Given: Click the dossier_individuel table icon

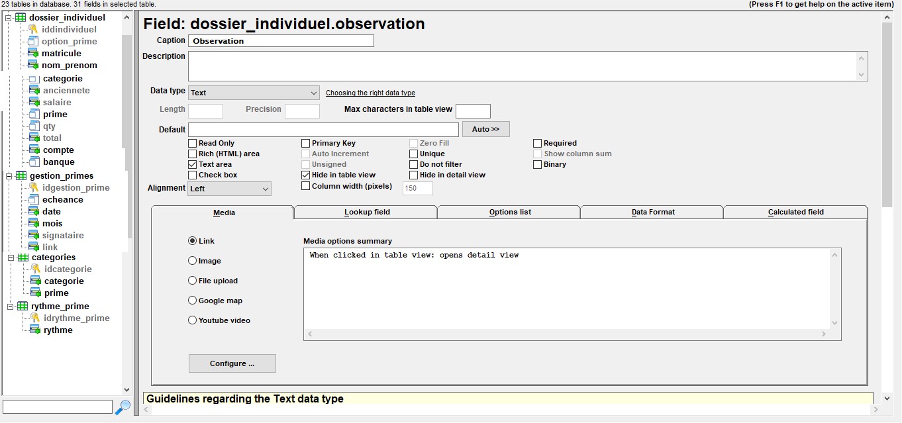Looking at the screenshot, I should coord(21,18).
